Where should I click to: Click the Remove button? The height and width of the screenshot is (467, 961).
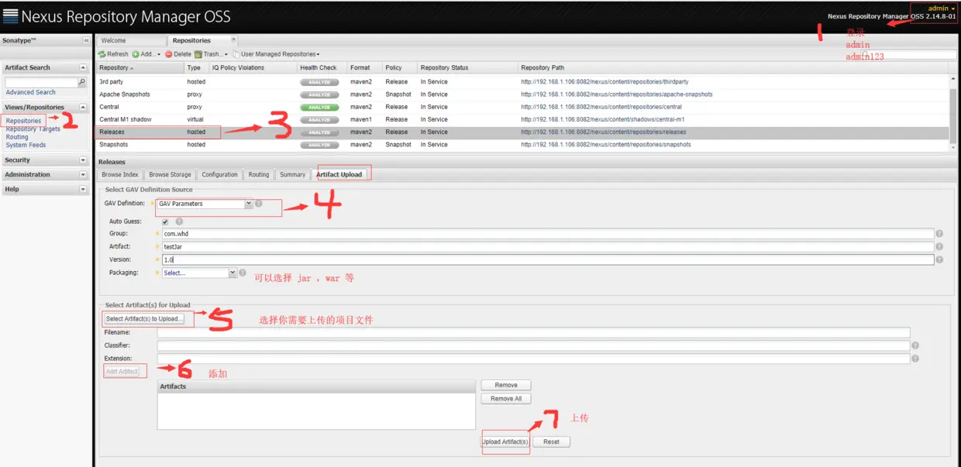(506, 385)
